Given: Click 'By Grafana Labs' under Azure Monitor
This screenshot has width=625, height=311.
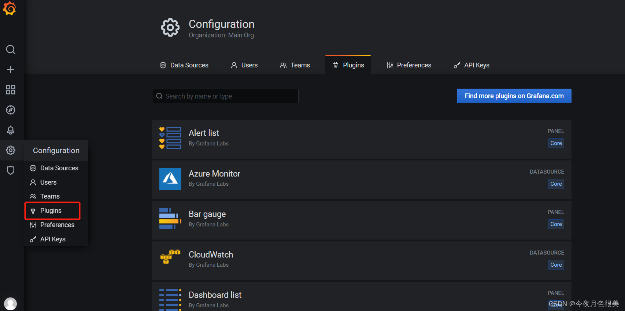Looking at the screenshot, I should coord(208,184).
